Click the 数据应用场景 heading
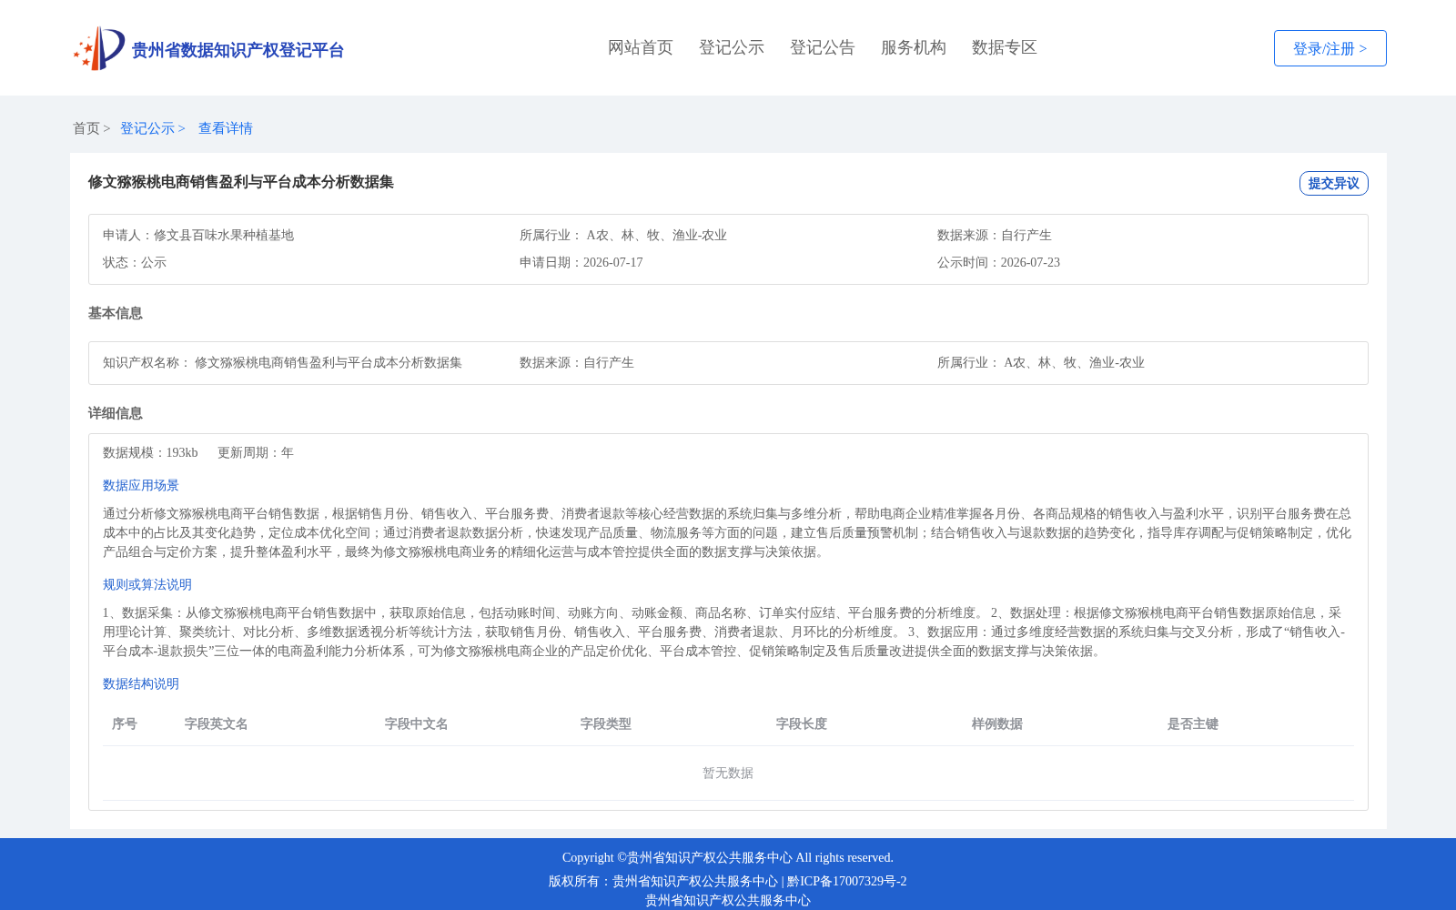1456x910 pixels. click(x=141, y=485)
